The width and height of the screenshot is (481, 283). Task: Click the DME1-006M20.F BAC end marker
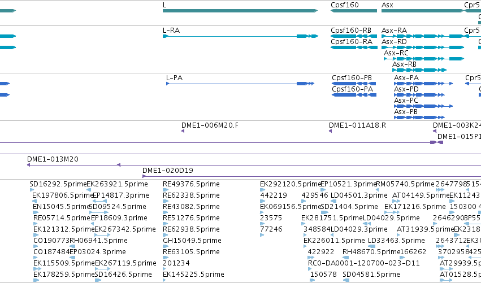coord(183,131)
